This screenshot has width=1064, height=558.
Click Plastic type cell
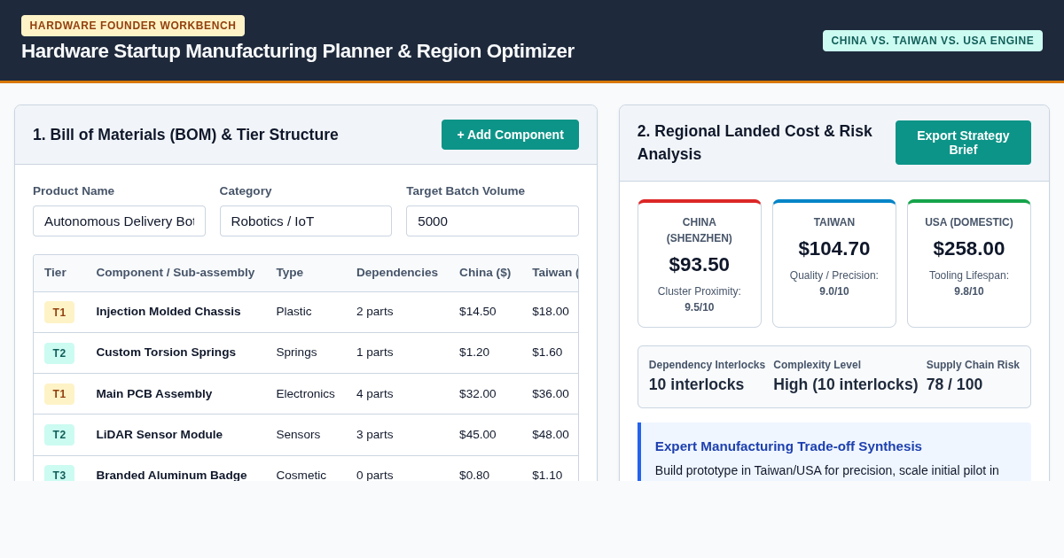coord(295,312)
